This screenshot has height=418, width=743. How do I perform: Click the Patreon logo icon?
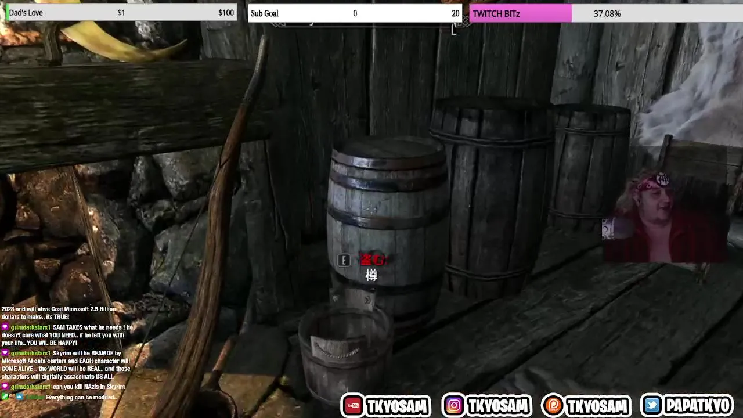(553, 406)
